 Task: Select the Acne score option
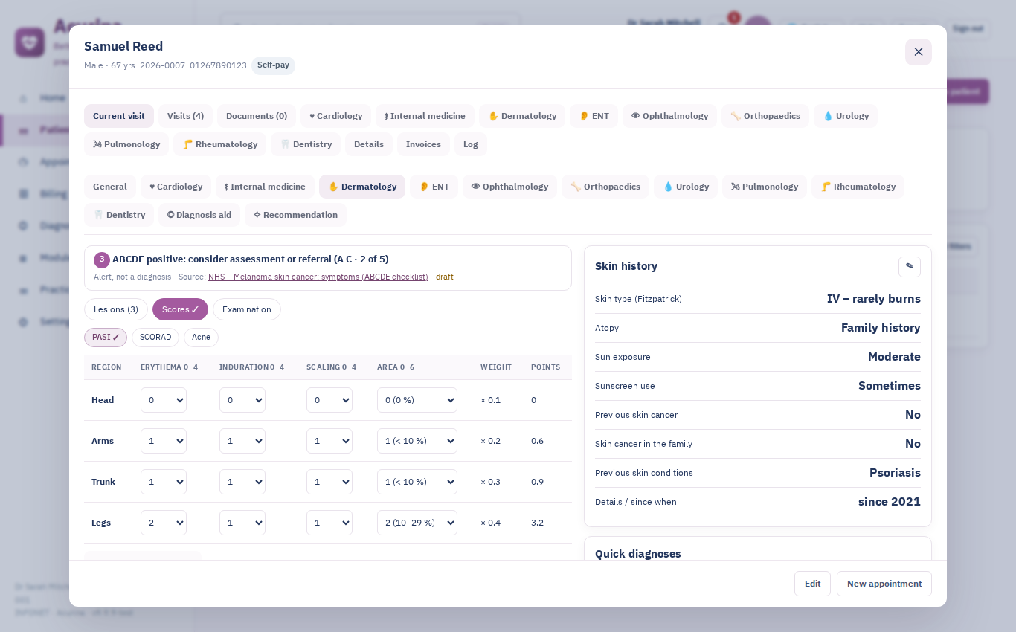(201, 338)
